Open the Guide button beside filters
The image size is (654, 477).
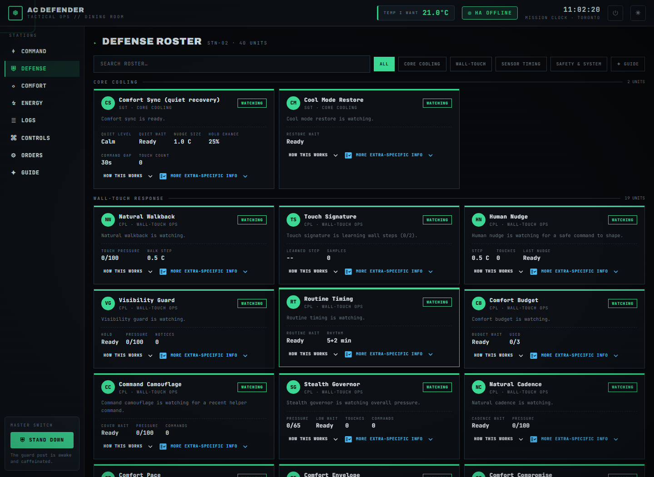pyautogui.click(x=628, y=64)
